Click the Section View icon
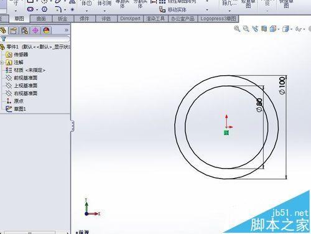This screenshot has height=234, width=311. point(264,29)
